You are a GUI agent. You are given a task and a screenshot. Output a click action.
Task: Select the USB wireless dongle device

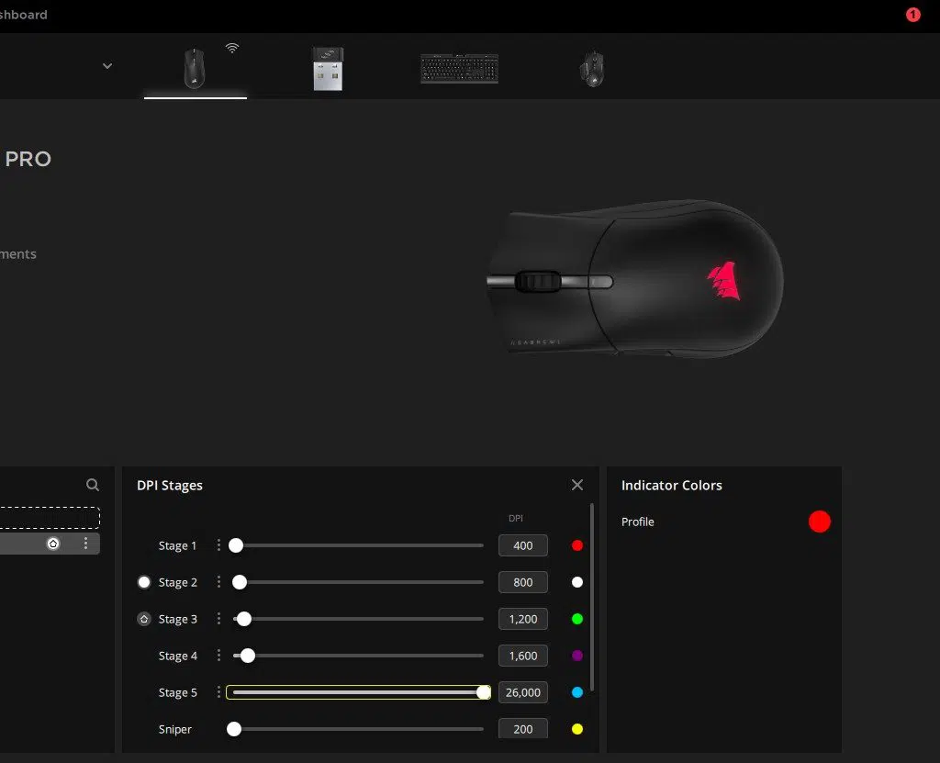(327, 69)
